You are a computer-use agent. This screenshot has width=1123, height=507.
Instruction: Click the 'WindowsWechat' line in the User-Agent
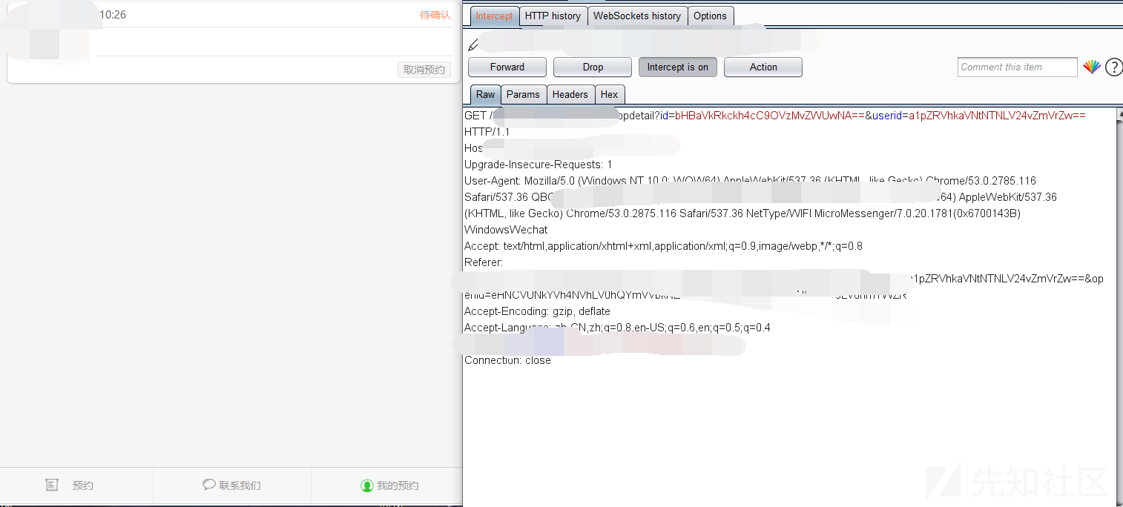tap(506, 230)
